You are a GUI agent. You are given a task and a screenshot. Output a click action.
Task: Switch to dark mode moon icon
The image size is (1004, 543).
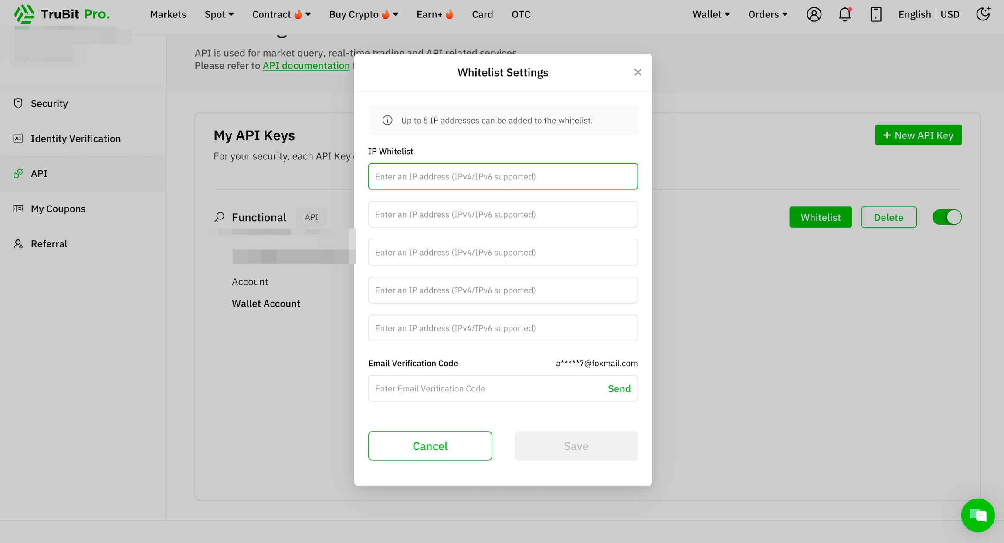pyautogui.click(x=983, y=14)
